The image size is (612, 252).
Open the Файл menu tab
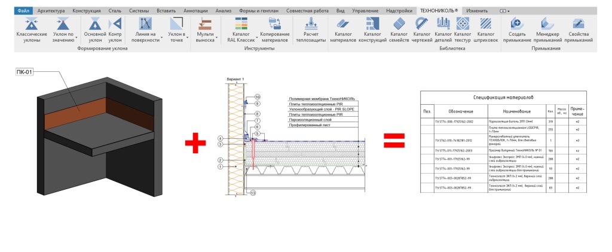[23, 11]
